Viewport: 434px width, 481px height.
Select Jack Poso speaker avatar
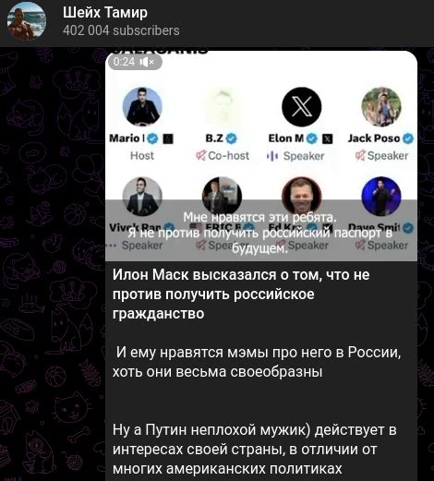[381, 107]
